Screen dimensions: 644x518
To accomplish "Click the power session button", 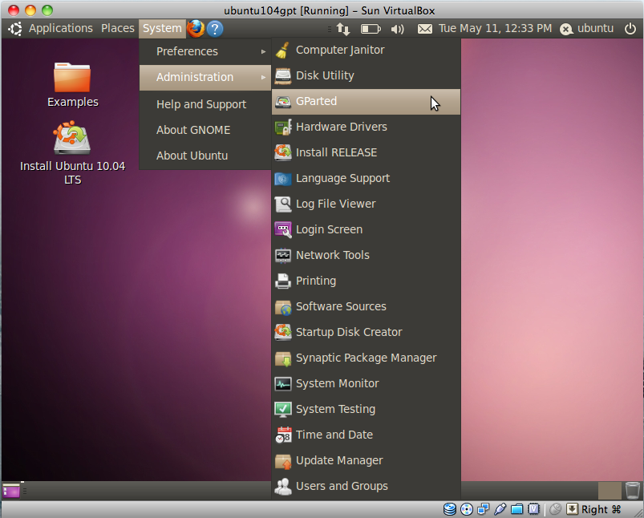I will tap(630, 28).
